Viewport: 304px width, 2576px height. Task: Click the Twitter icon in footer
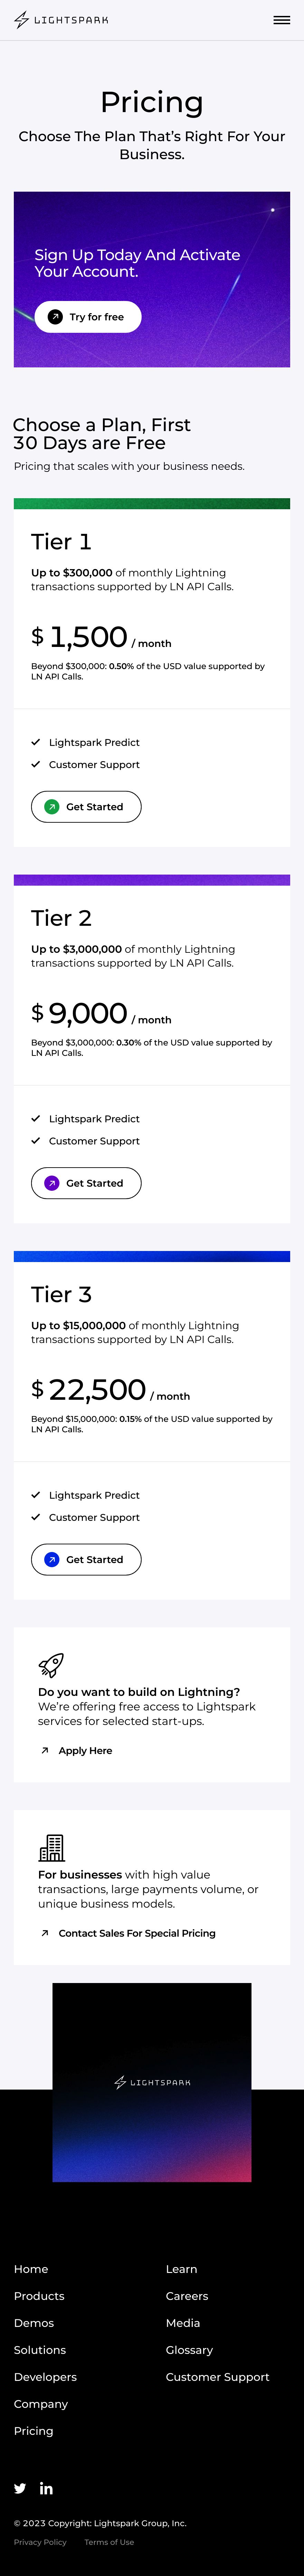(x=20, y=2488)
